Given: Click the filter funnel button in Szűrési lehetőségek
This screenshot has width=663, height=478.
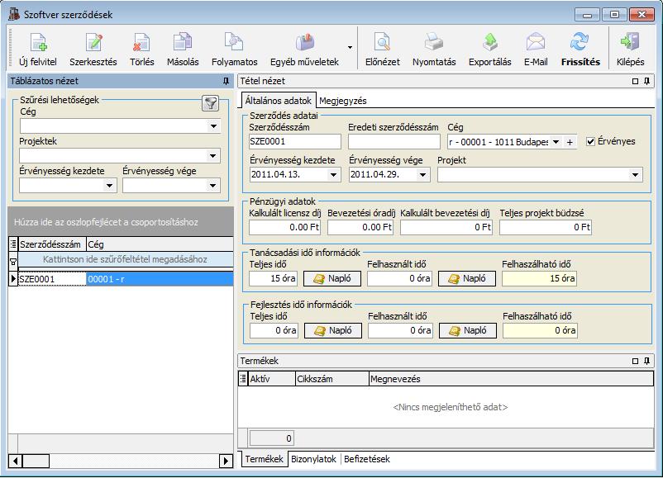Looking at the screenshot, I should point(210,103).
